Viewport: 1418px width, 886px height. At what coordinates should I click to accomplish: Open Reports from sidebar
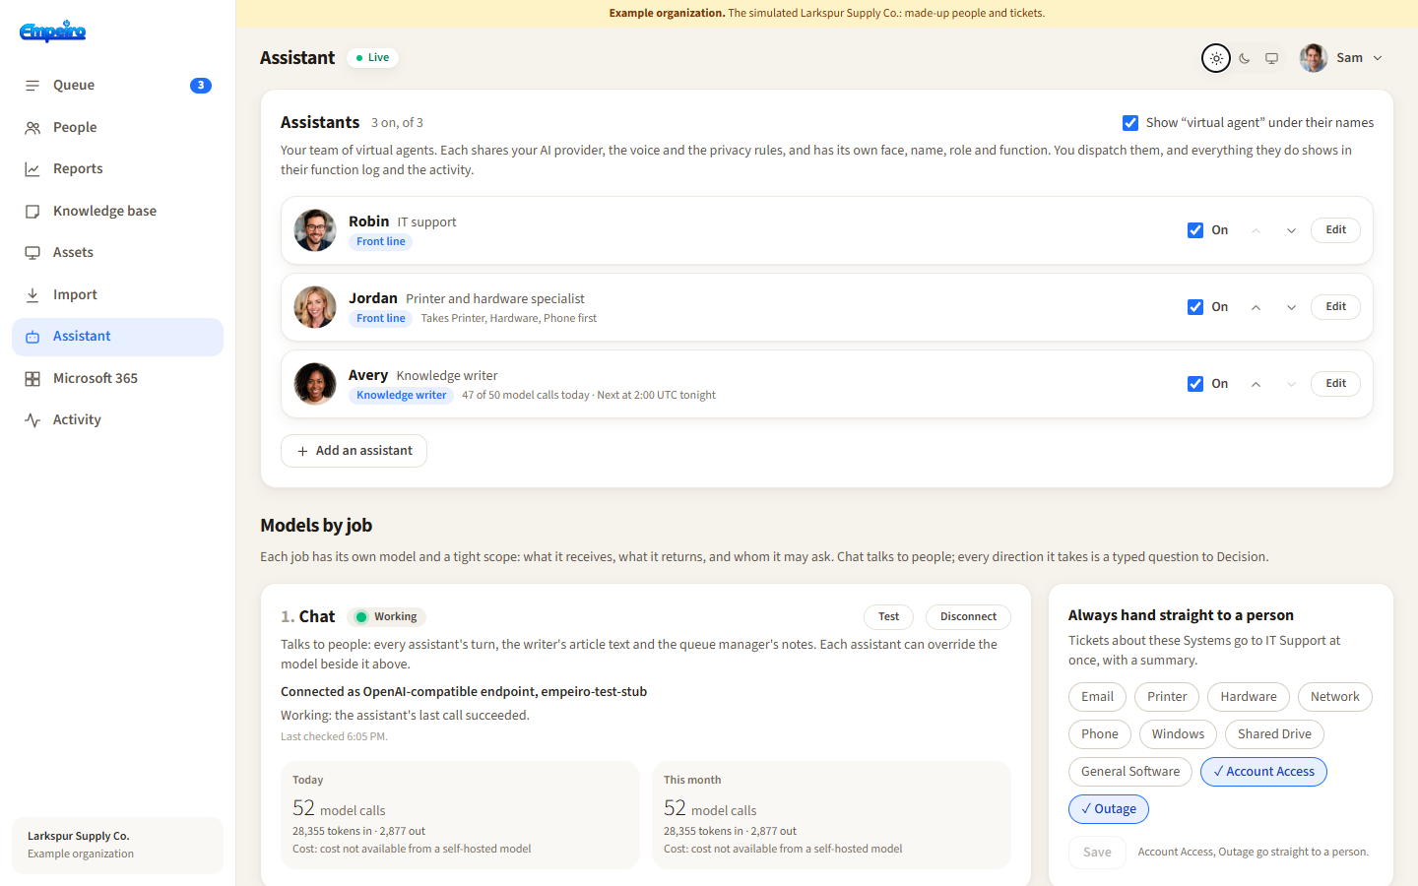point(118,169)
